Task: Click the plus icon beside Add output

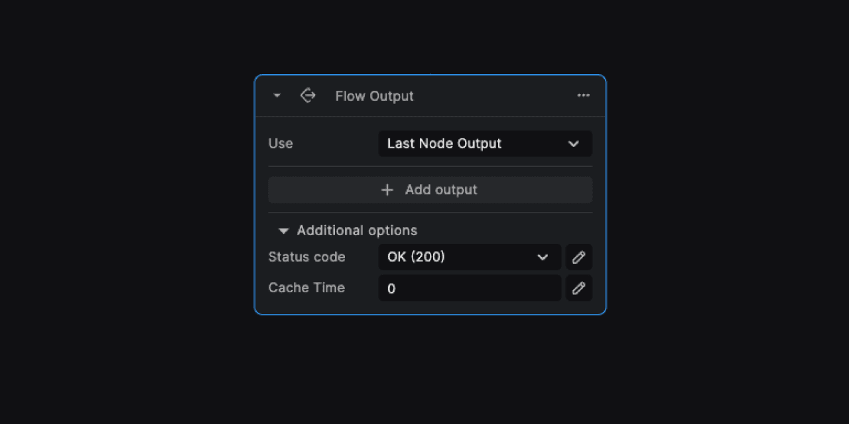Action: click(x=387, y=190)
